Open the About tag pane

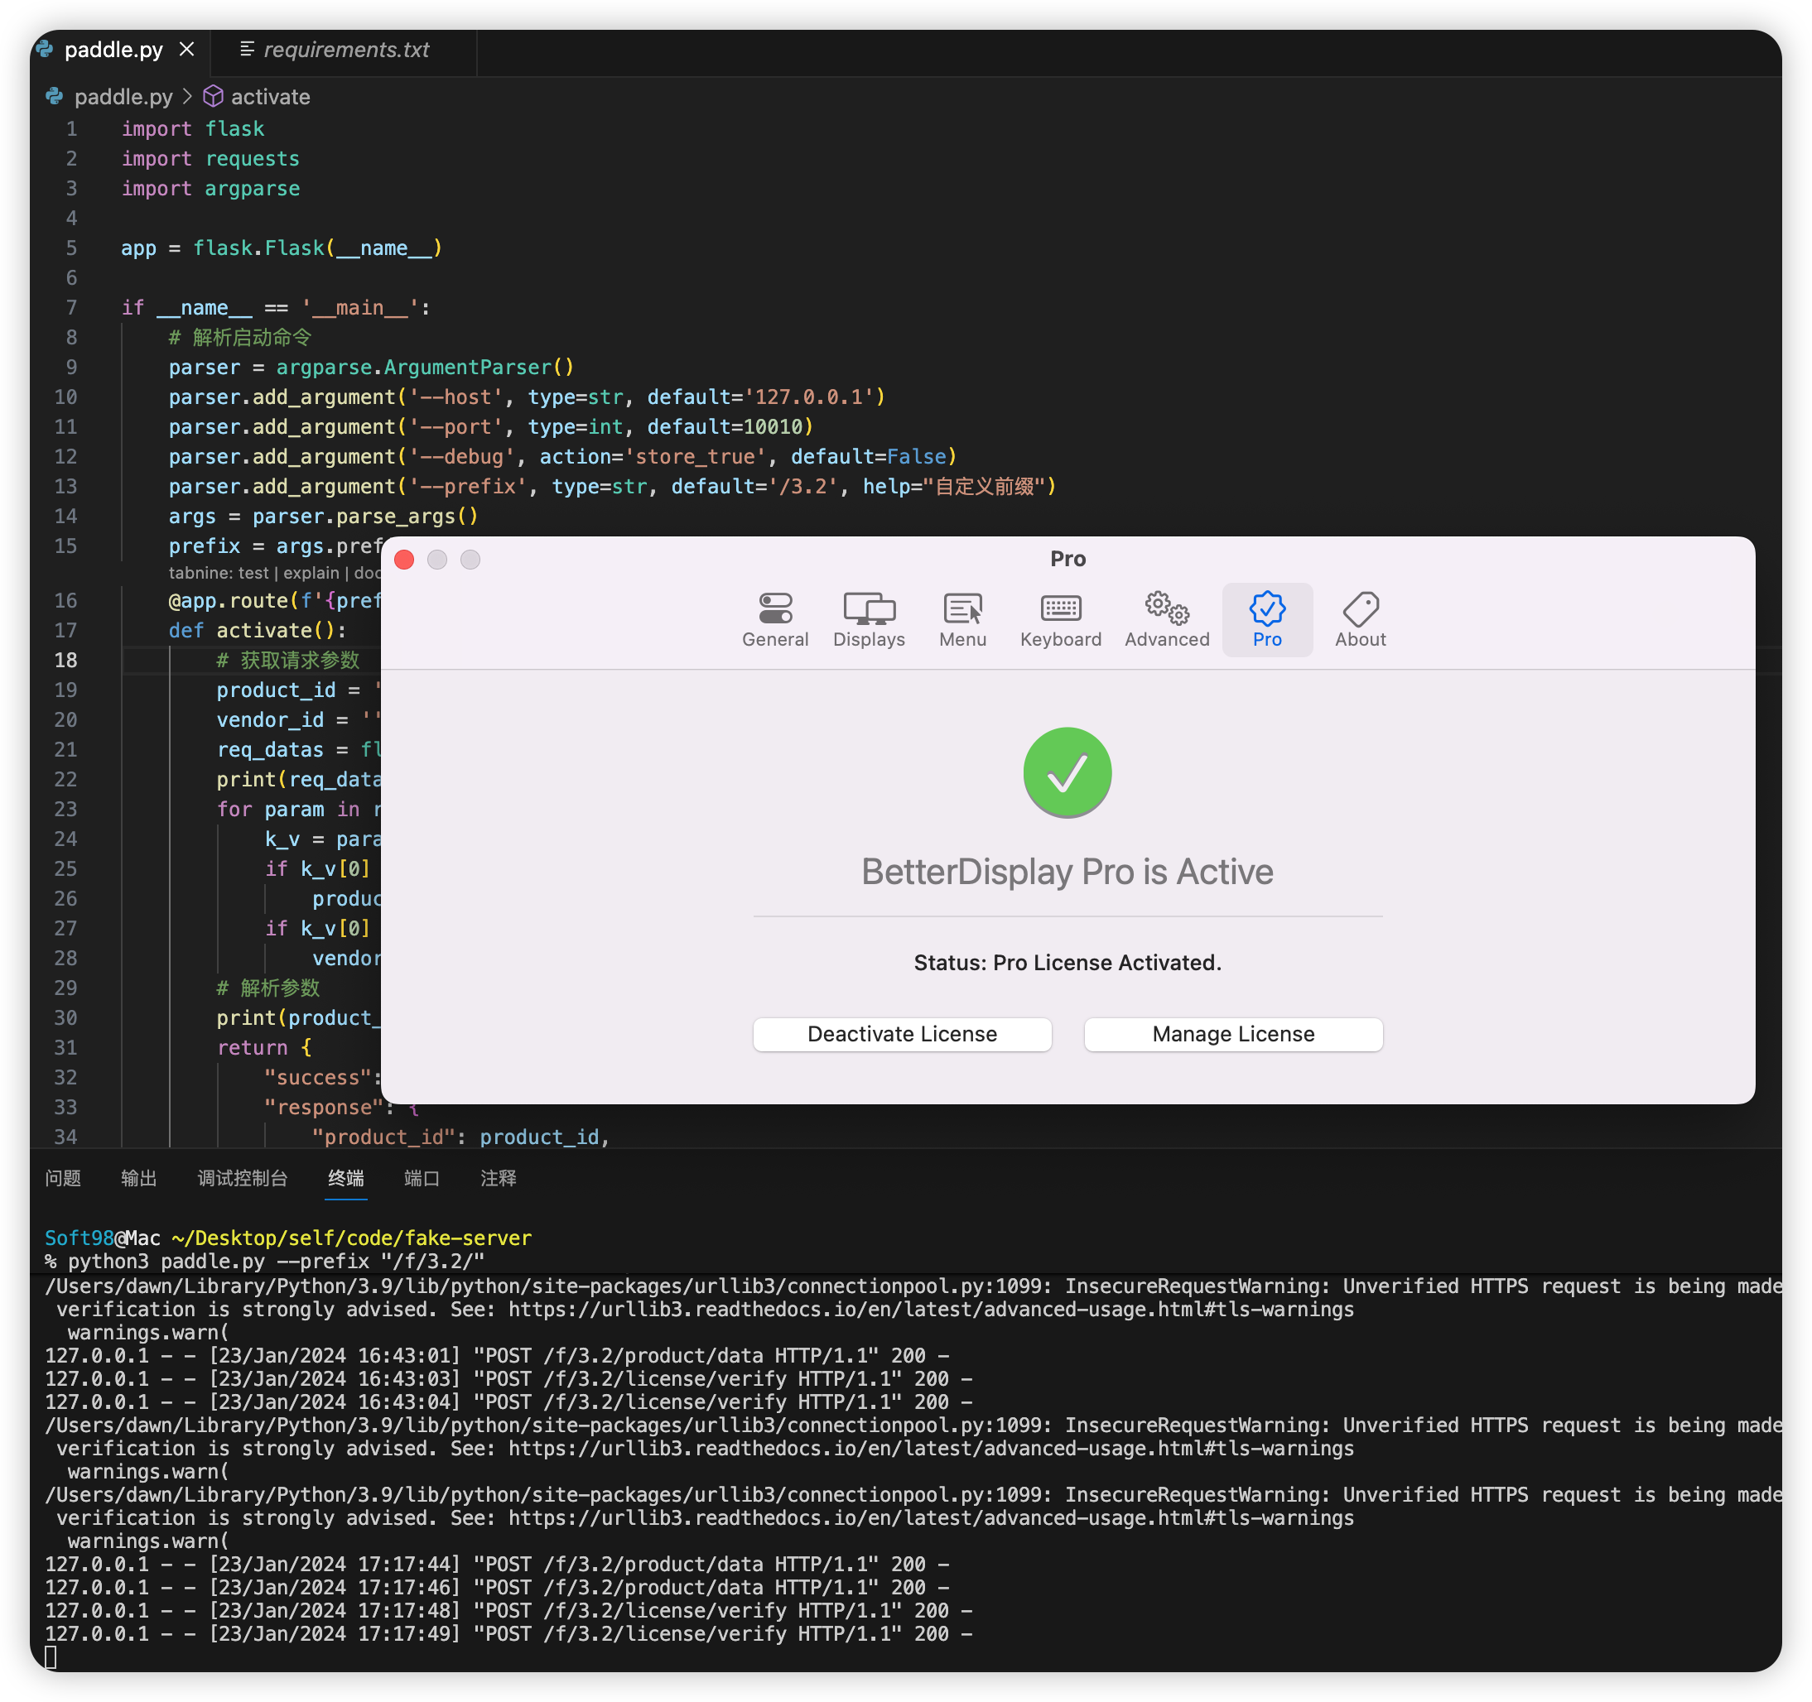pyautogui.click(x=1360, y=619)
